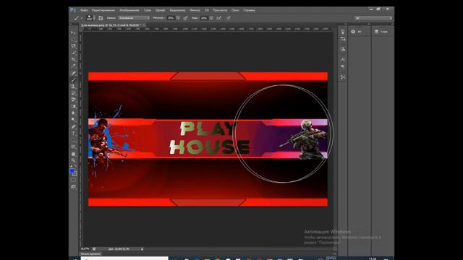Select the Horizontal Type tool
Screen dimensions: 463x260
[73, 134]
